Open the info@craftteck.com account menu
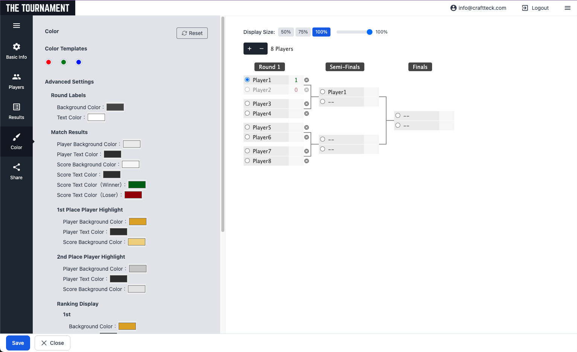Screen dimensions: 577x352 point(478,8)
